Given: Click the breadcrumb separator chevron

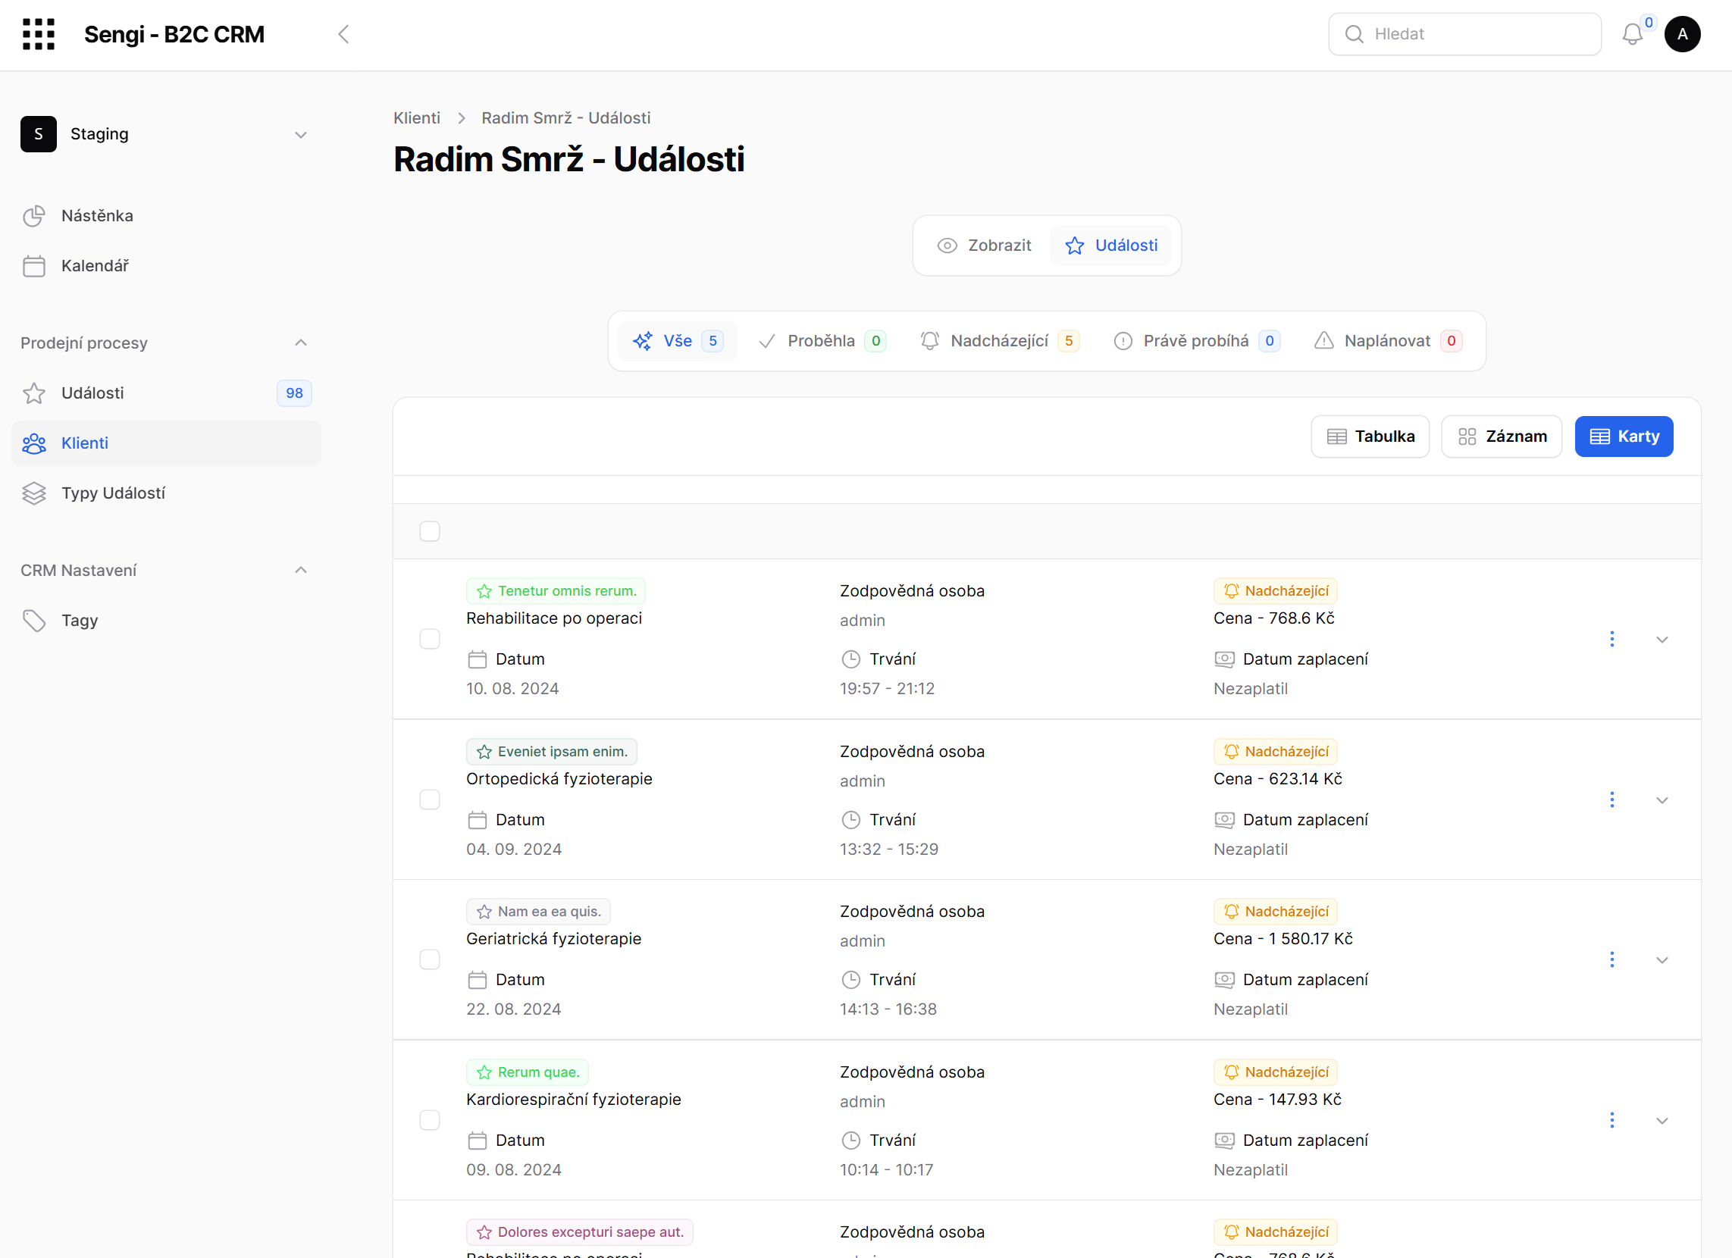Looking at the screenshot, I should pos(462,118).
